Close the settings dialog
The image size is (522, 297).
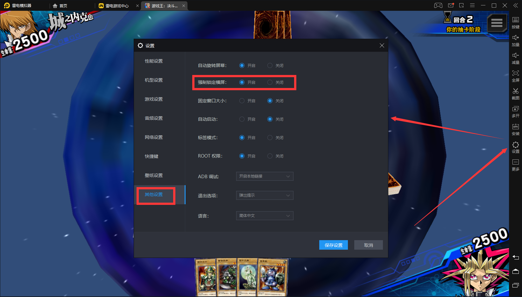tap(382, 46)
